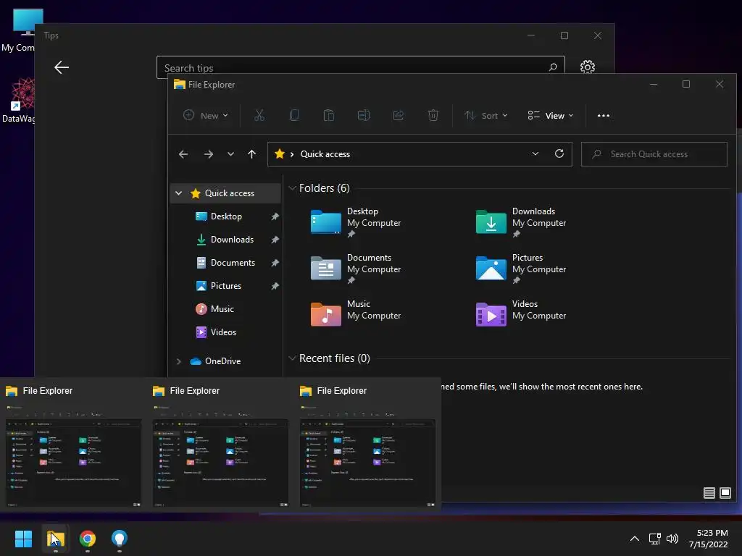Click the Delete trash can icon
742x556 pixels.
(433, 115)
